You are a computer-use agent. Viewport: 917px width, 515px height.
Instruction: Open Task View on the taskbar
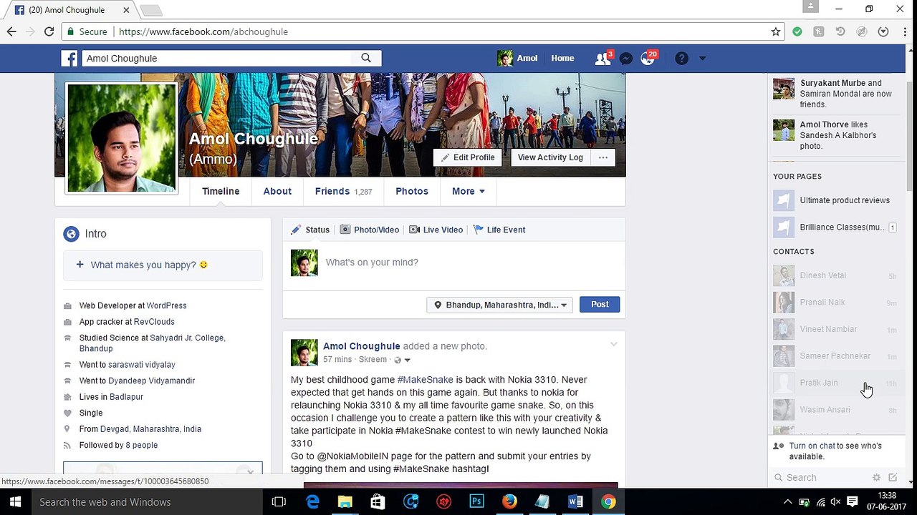tap(279, 502)
